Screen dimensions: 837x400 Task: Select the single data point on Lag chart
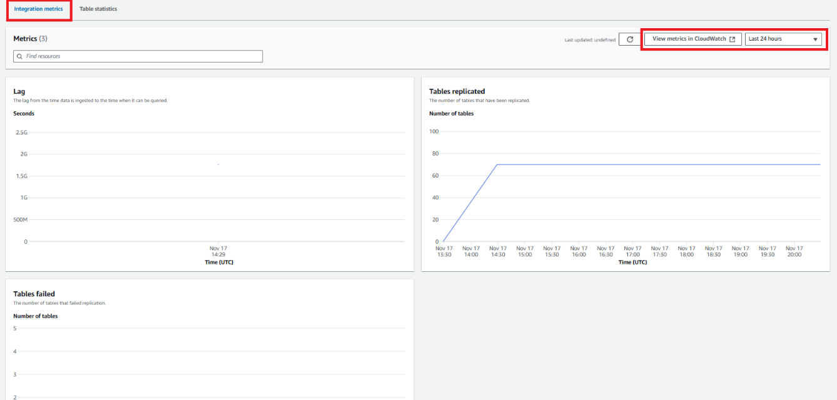(218, 164)
